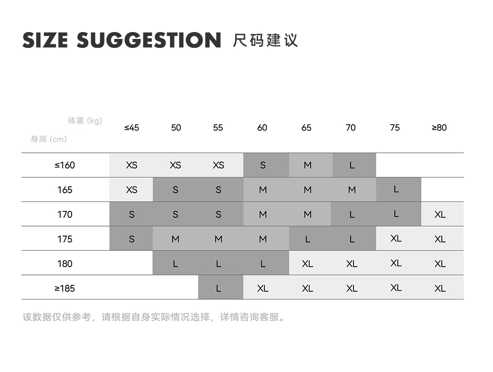Click the 尺码建议 title text
493x372 pixels.
click(x=265, y=40)
